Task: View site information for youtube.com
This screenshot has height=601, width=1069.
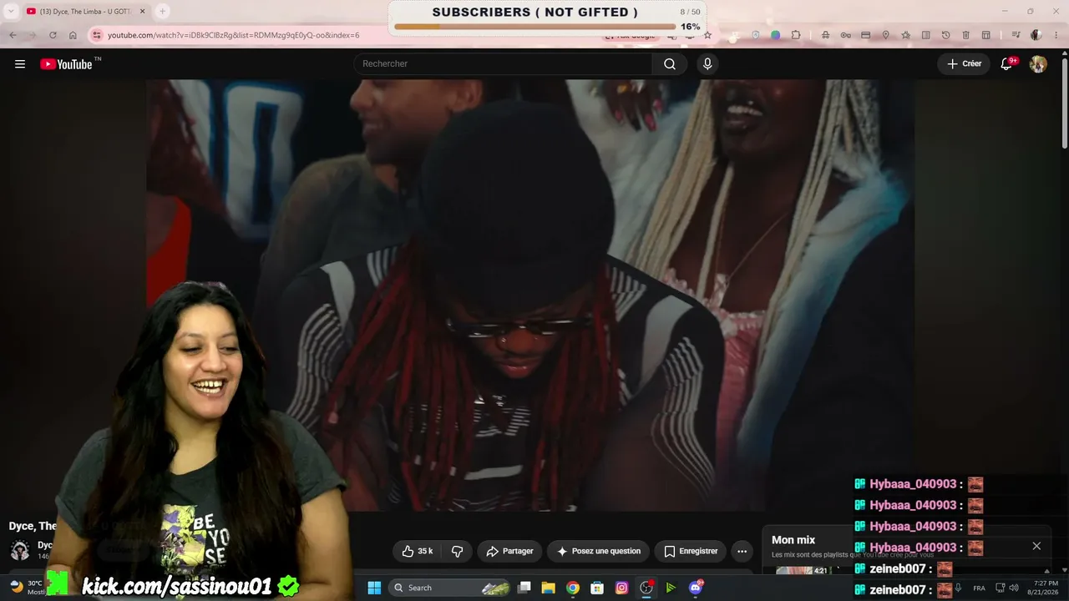Action: click(x=97, y=35)
